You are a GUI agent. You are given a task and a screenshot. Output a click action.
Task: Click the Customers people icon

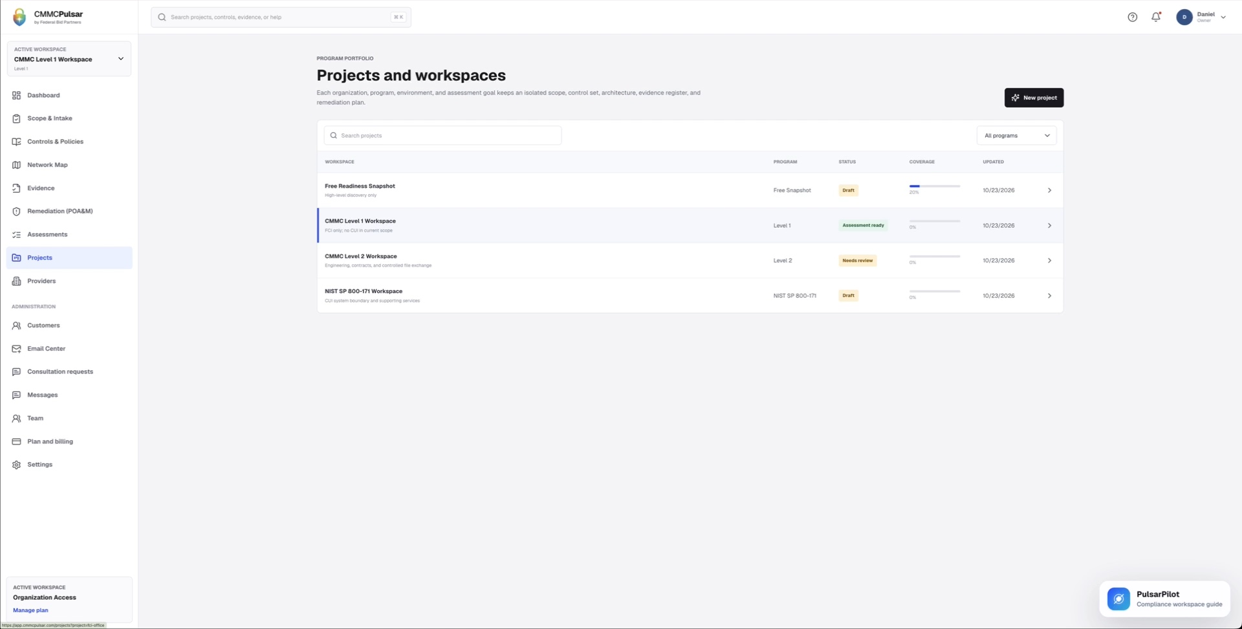[x=16, y=326]
